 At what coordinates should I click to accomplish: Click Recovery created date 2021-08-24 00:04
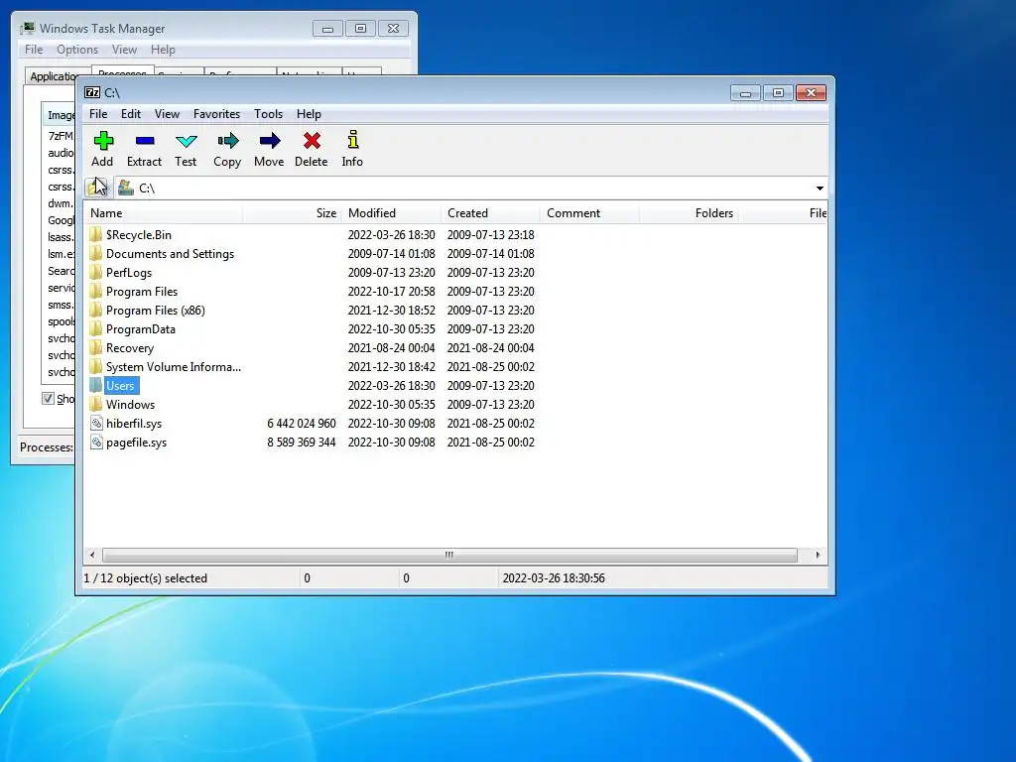490,348
